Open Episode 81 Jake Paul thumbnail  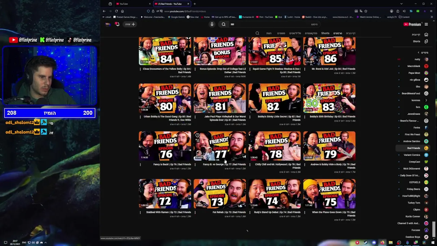tap(220, 98)
